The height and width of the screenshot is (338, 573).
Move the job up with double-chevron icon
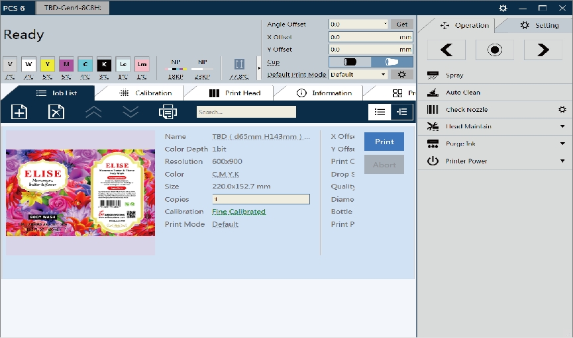(94, 112)
